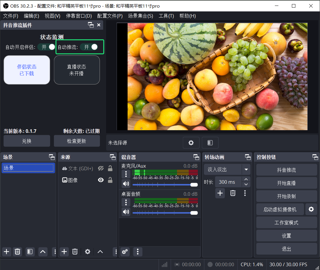
Task: Increase transition duration with up arrow
Action: pyautogui.click(x=246, y=179)
